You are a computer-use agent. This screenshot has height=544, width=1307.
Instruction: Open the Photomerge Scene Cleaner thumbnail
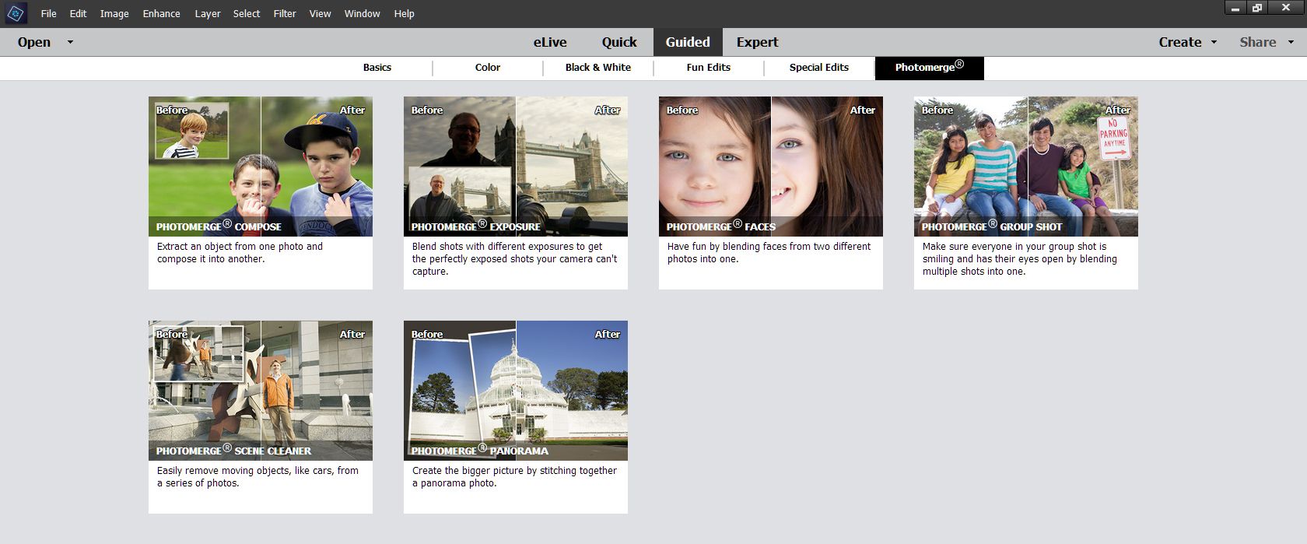[261, 391]
